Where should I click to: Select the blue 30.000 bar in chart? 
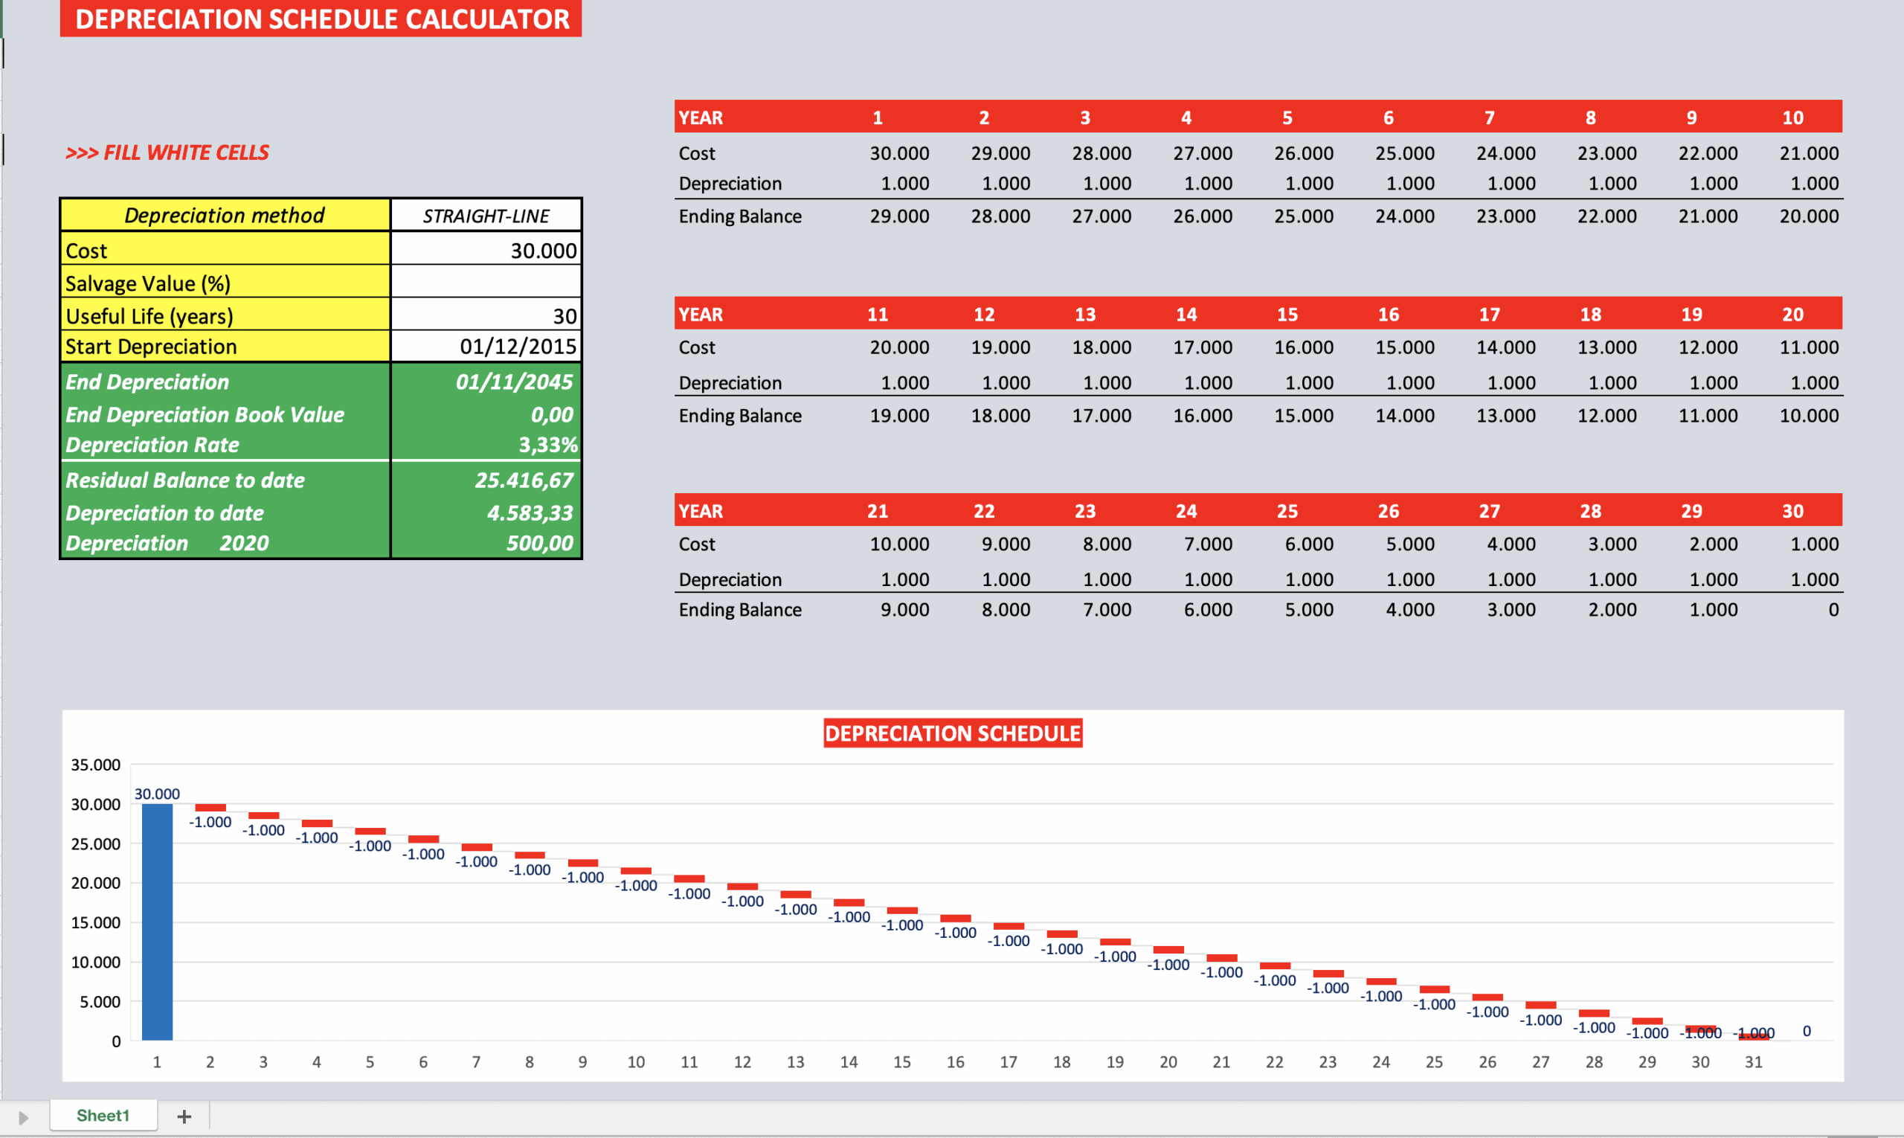157,920
